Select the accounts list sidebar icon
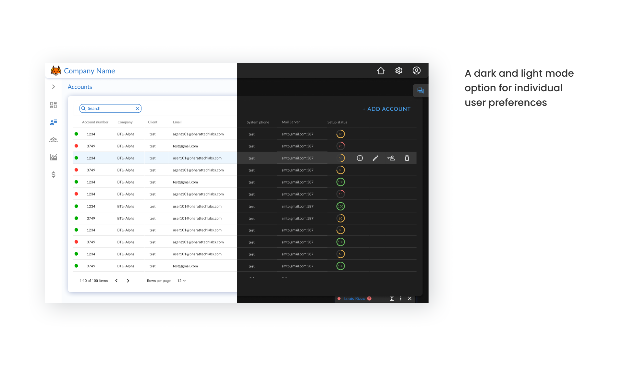 click(54, 122)
